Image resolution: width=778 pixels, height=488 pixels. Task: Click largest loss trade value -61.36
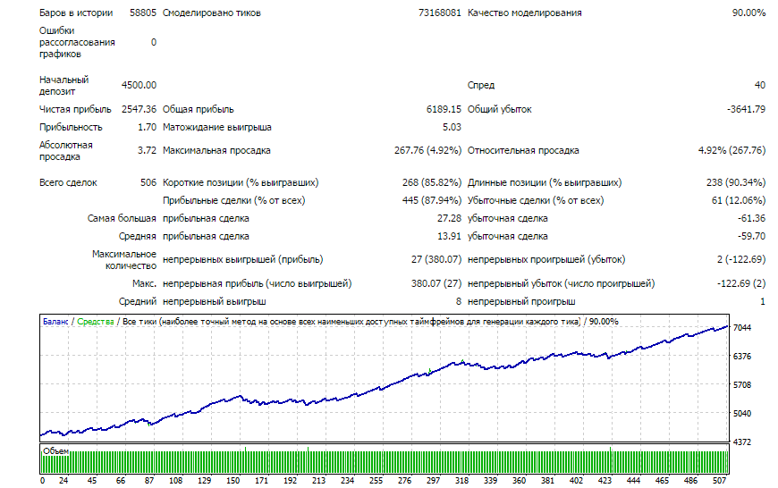click(x=751, y=218)
